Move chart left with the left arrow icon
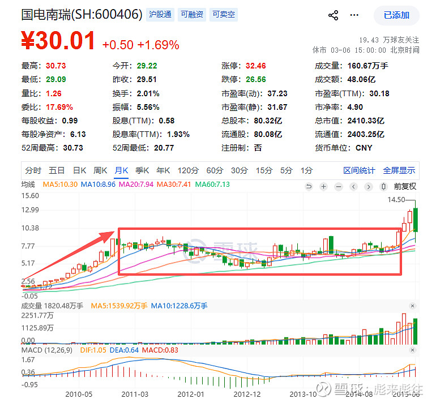The image size is (436, 403). (354, 186)
